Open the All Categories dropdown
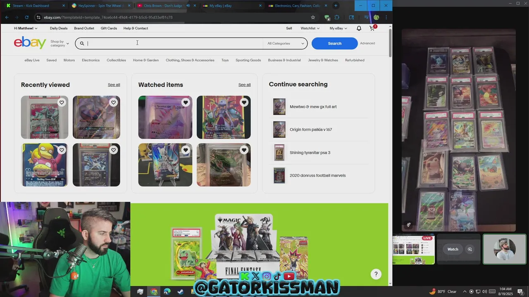The height and width of the screenshot is (297, 529). (286, 43)
